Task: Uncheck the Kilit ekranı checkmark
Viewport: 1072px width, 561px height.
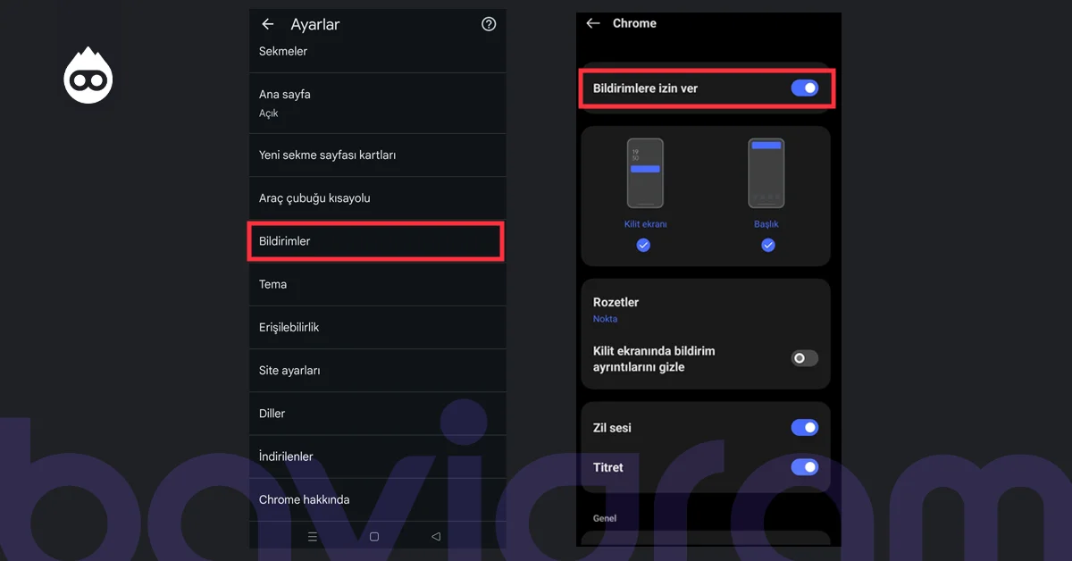Action: coord(643,245)
